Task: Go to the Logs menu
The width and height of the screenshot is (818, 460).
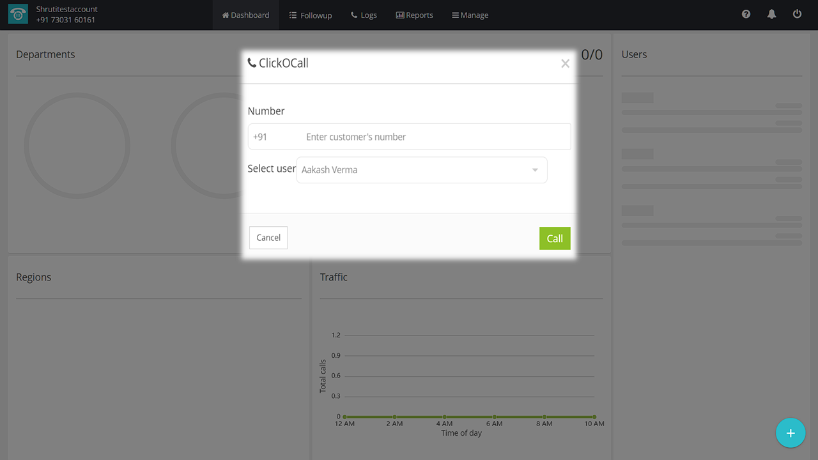Action: pyautogui.click(x=364, y=15)
